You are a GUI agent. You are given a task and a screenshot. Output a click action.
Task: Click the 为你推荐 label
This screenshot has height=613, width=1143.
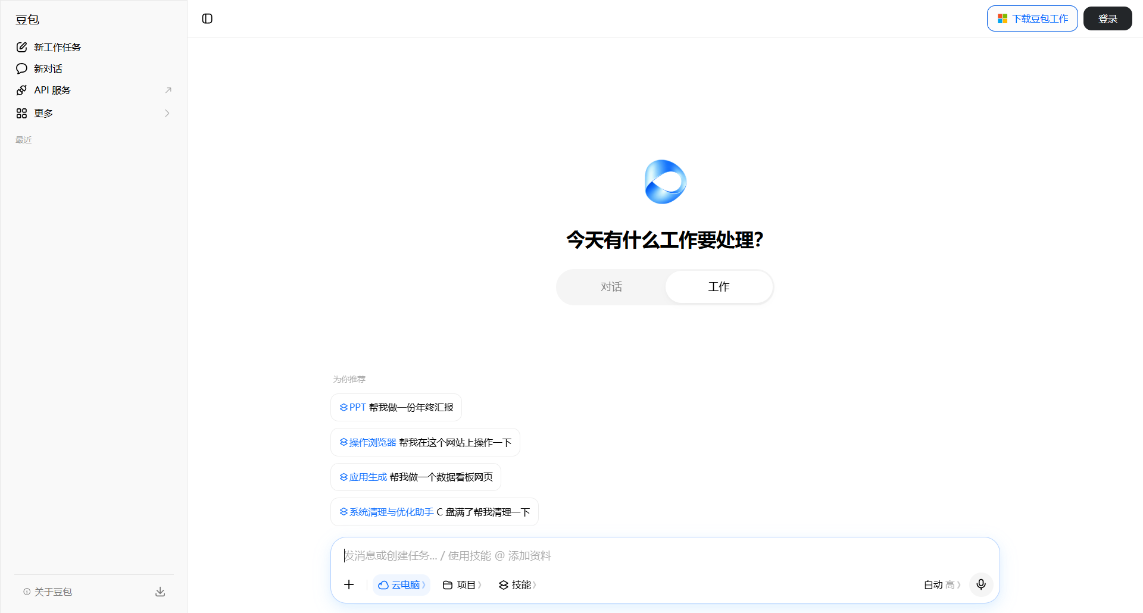pyautogui.click(x=349, y=379)
